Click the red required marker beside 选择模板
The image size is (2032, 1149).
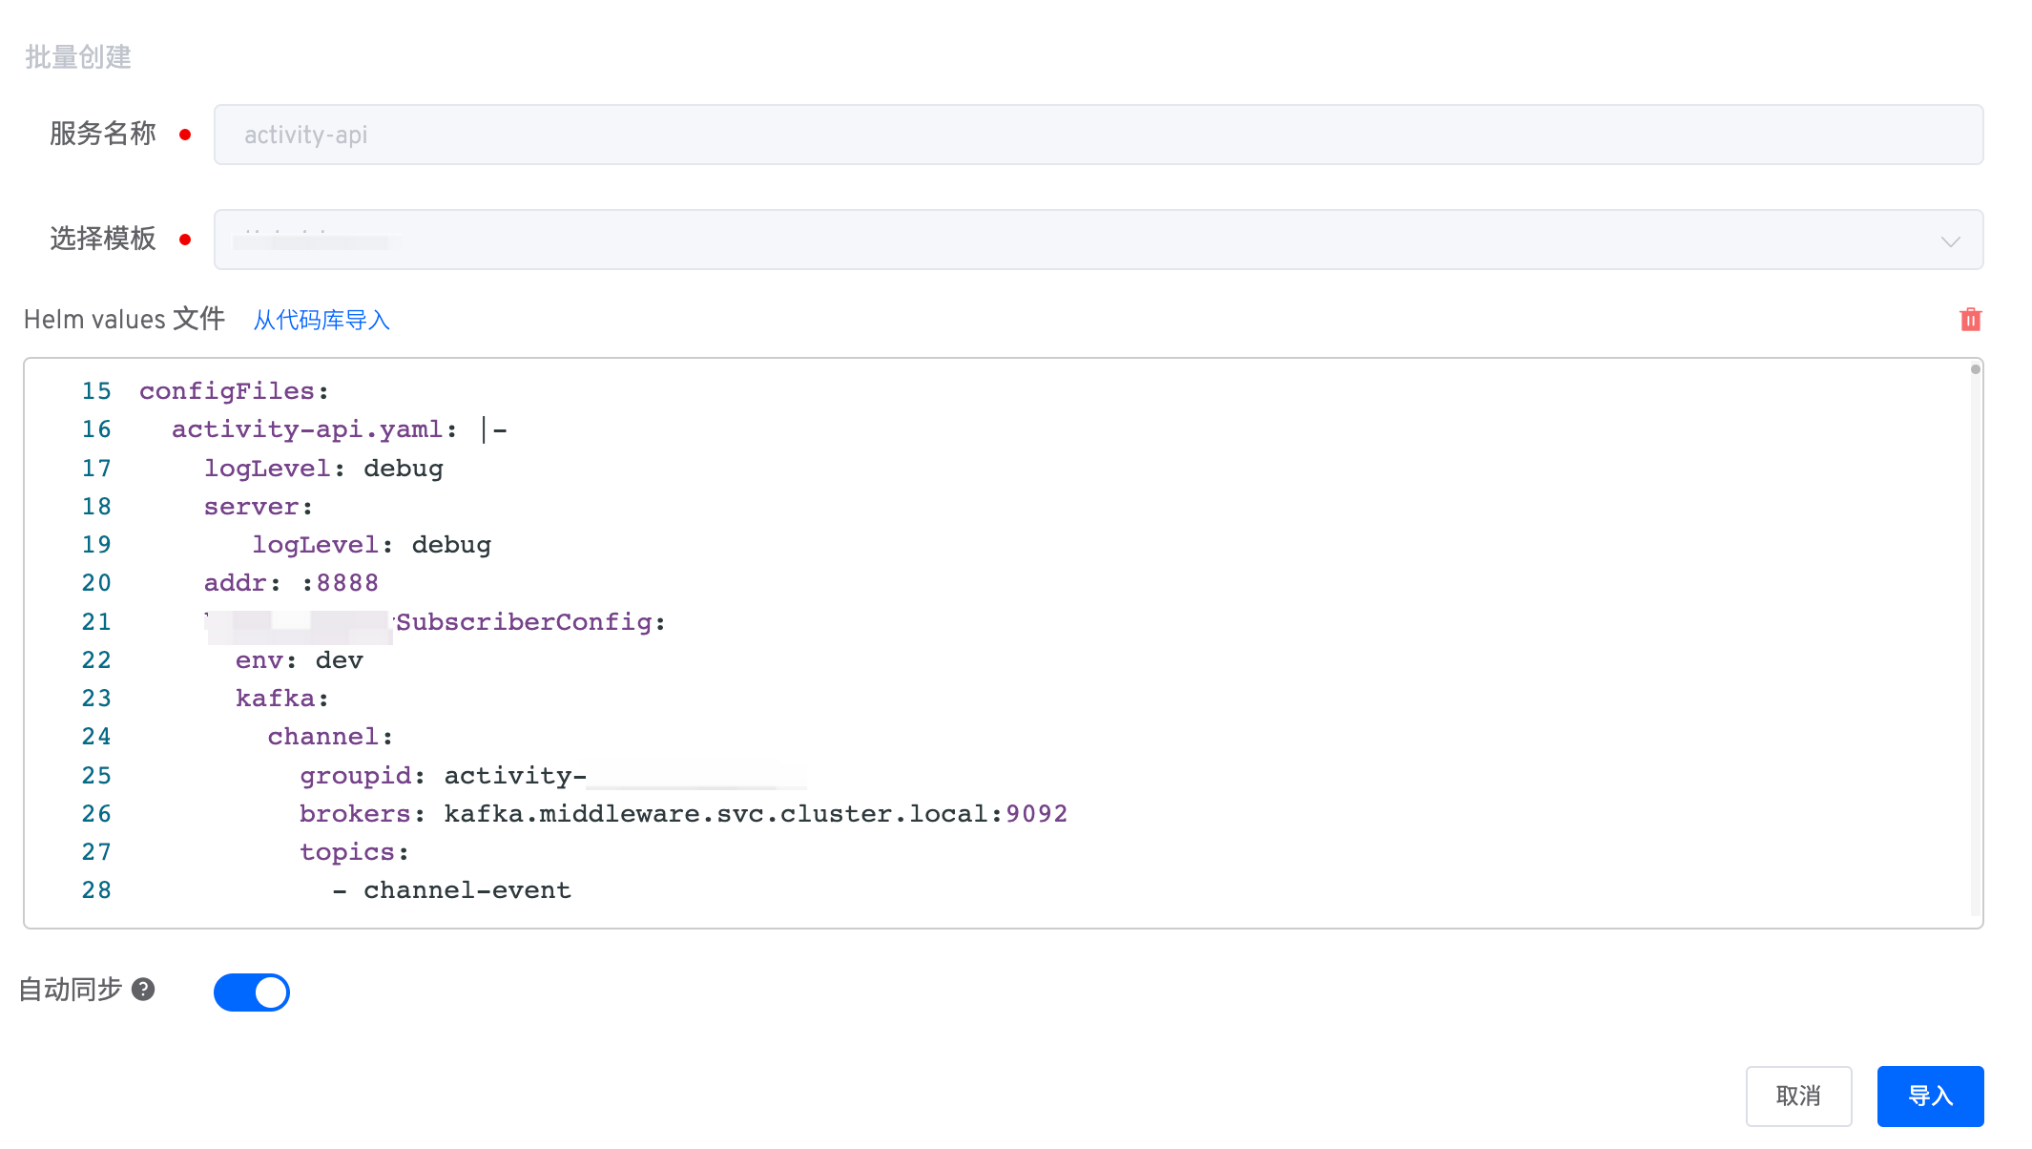click(x=187, y=240)
